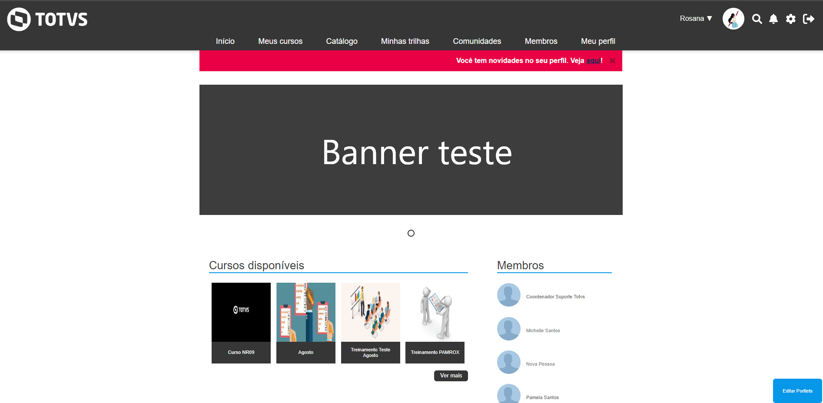
Task: Open Meus cursos menu item
Action: [280, 41]
